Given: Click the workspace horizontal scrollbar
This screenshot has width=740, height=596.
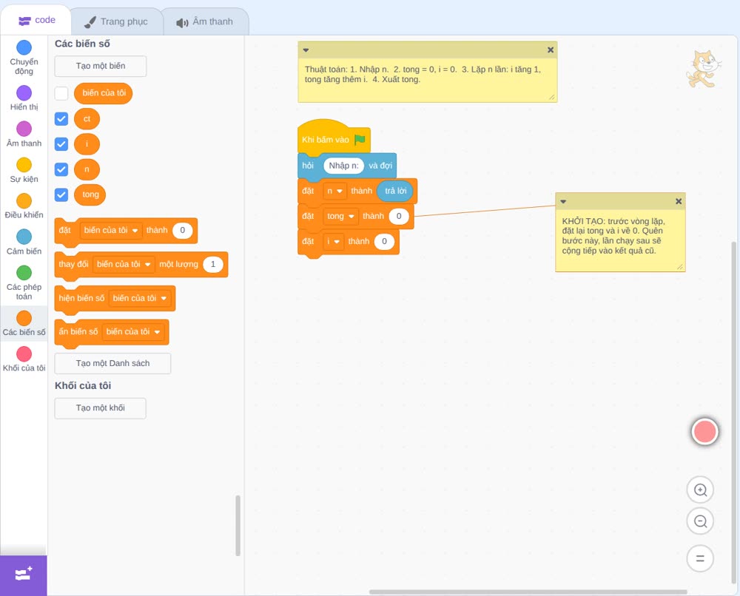Looking at the screenshot, I should [528, 592].
